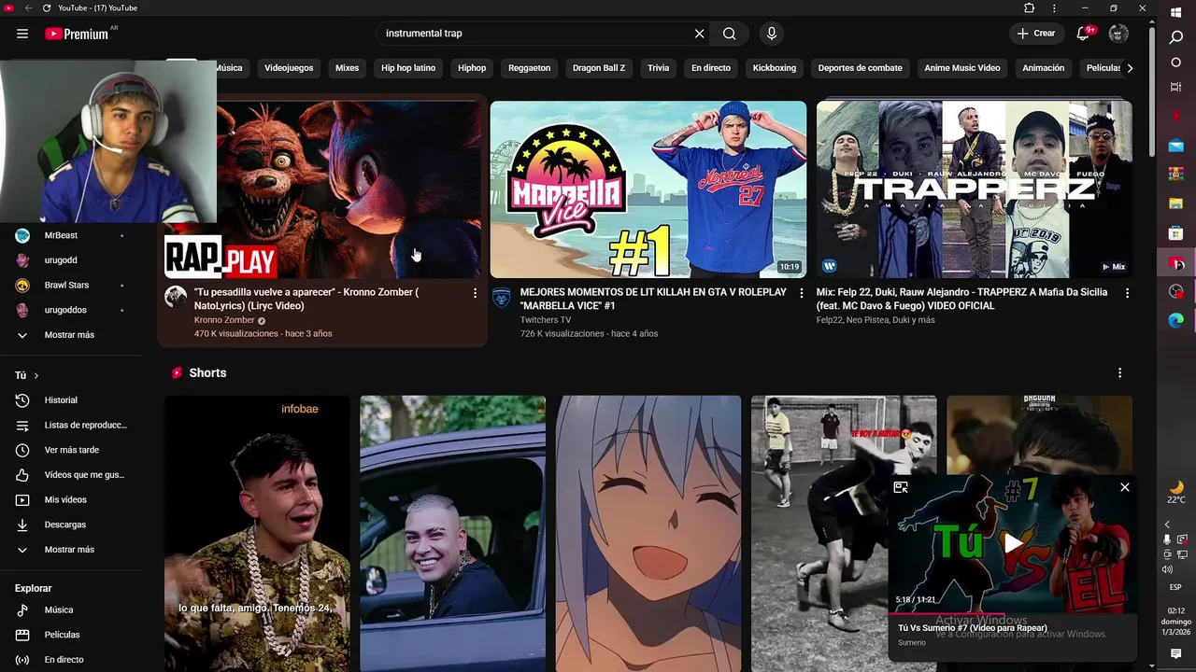
Task: Open Ver más tarde list
Action: pyautogui.click(x=72, y=450)
